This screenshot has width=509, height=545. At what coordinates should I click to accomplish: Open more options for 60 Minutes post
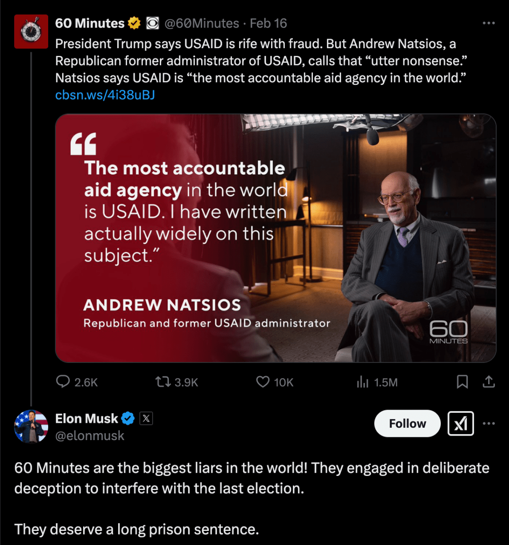point(489,23)
